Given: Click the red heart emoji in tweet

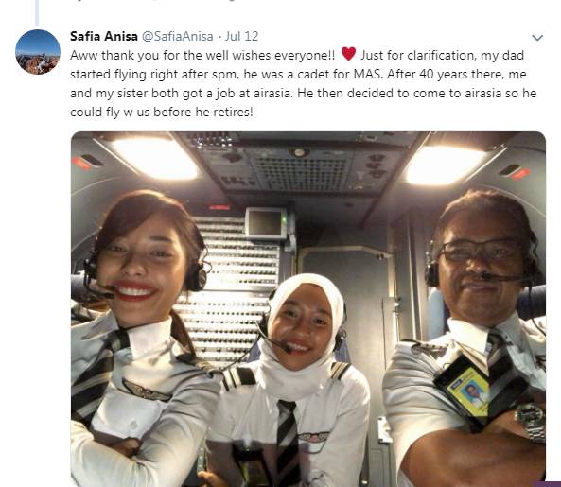Looking at the screenshot, I should [x=348, y=54].
